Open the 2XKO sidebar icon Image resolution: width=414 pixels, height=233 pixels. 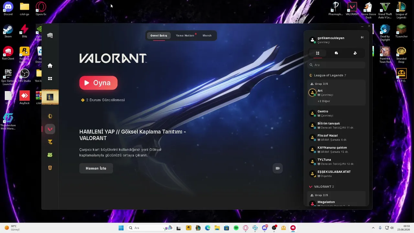tap(50, 155)
